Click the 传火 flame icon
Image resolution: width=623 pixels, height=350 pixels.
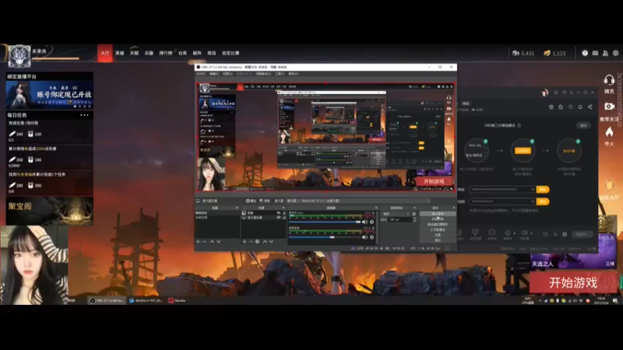coord(609,132)
